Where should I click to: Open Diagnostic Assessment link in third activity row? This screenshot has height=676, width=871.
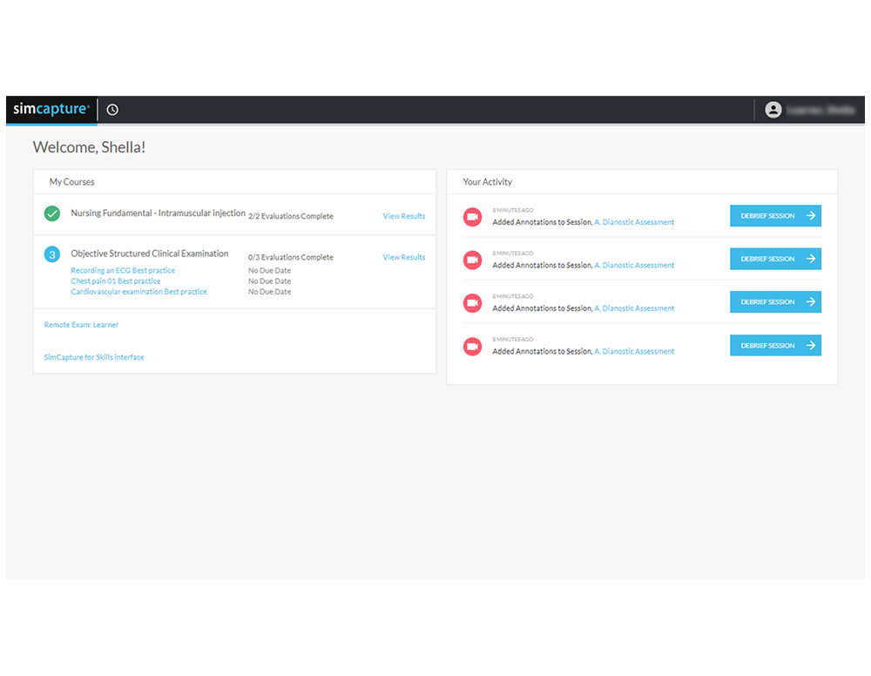click(634, 308)
